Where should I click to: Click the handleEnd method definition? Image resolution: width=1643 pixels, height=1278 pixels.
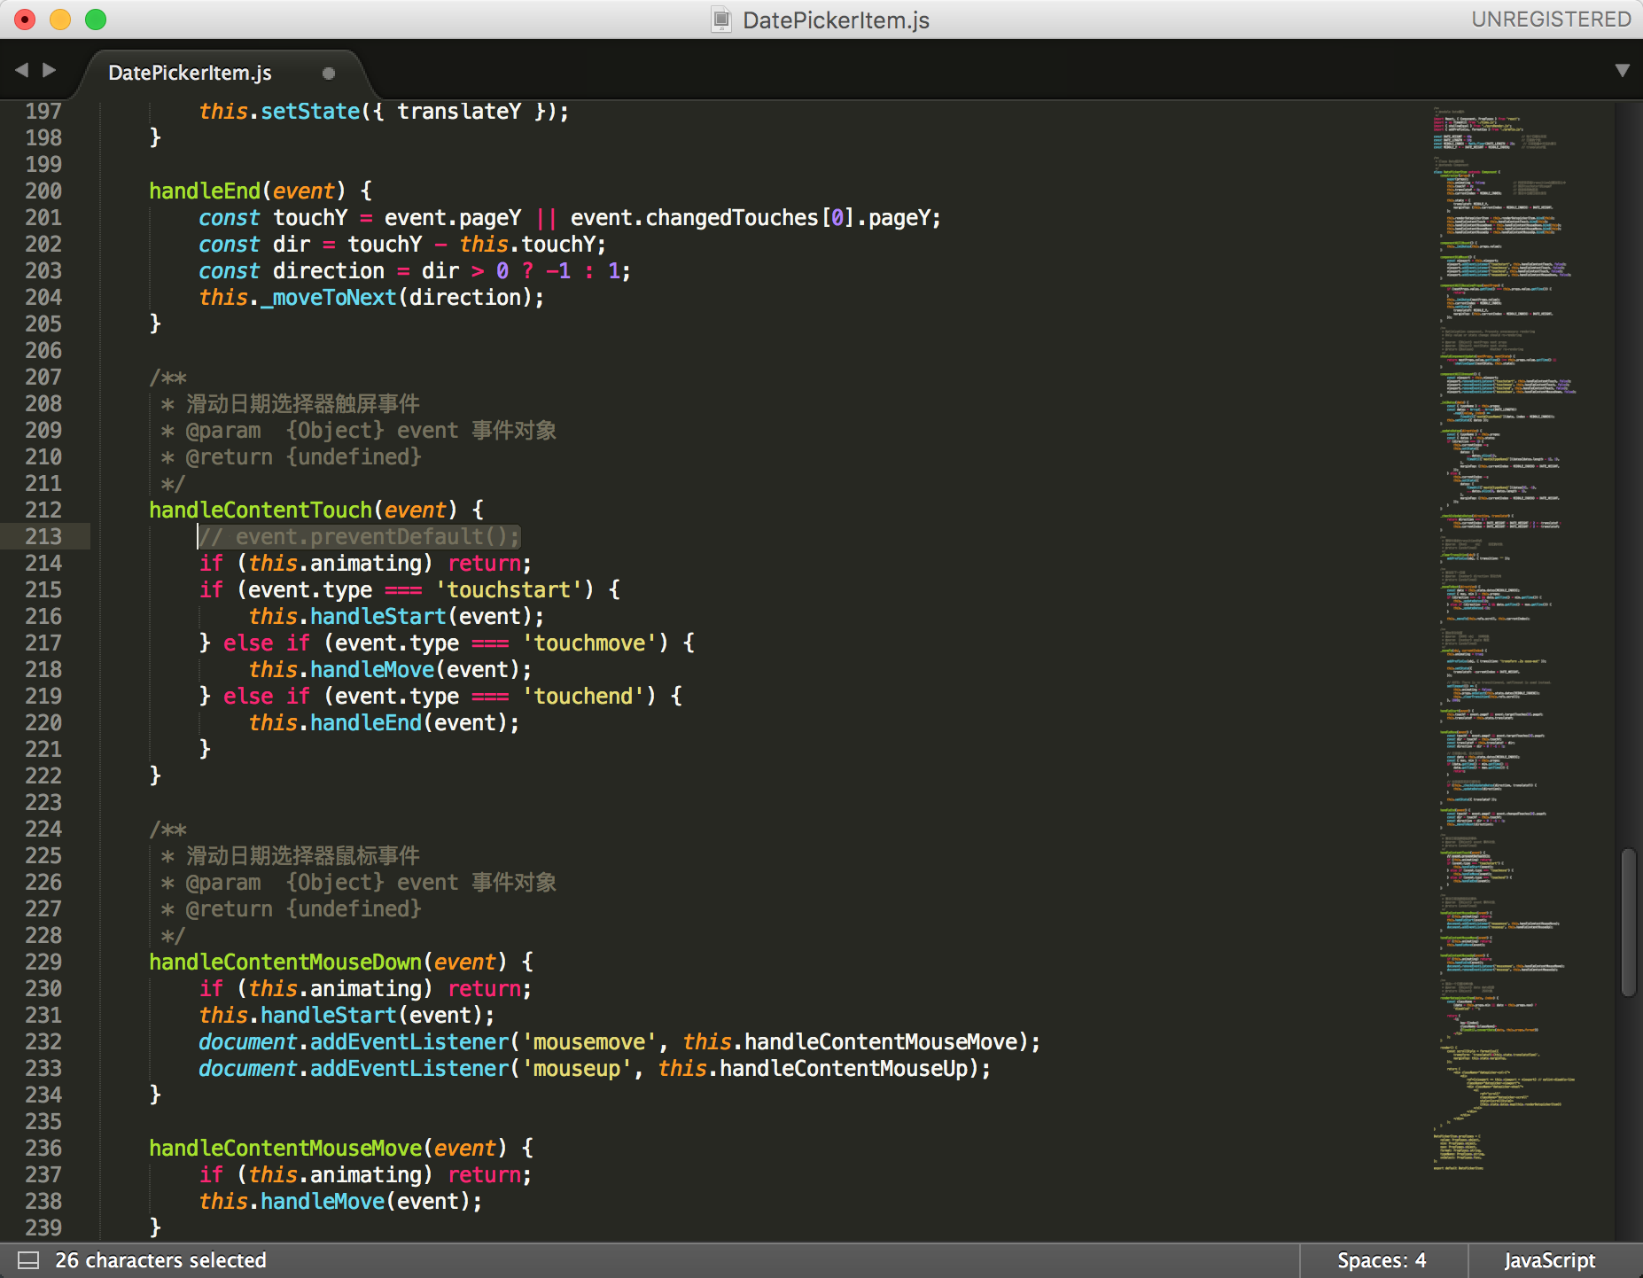205,191
